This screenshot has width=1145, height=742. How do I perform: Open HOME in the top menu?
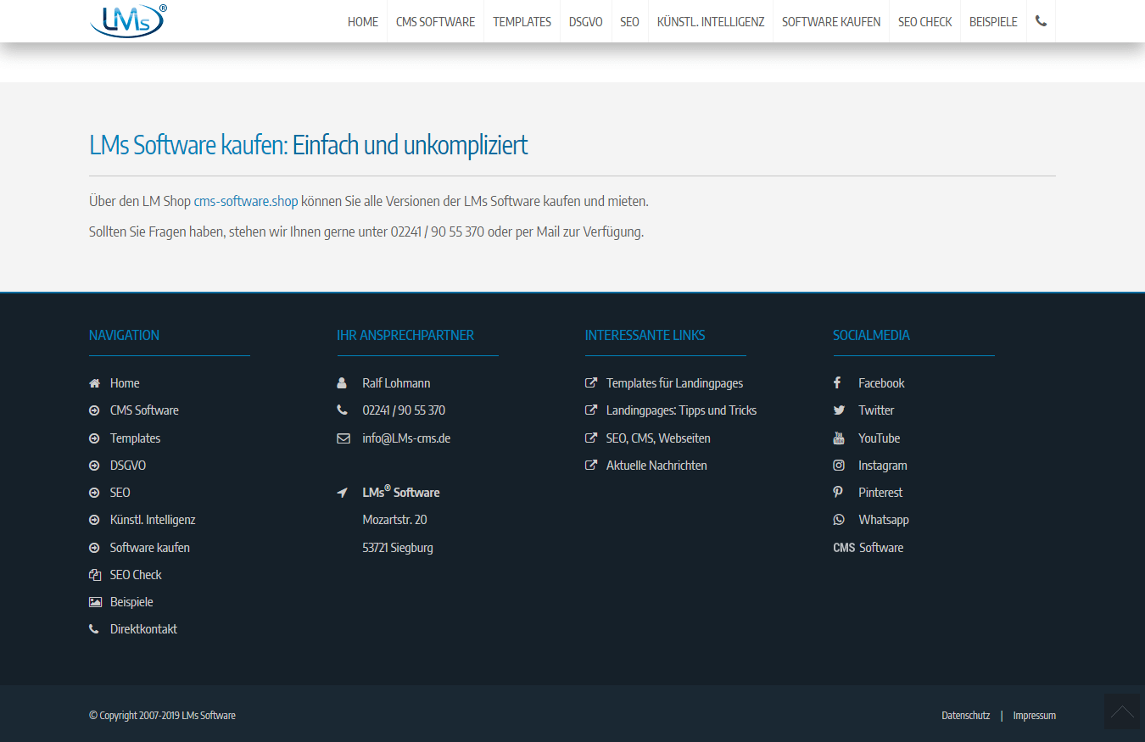(363, 22)
